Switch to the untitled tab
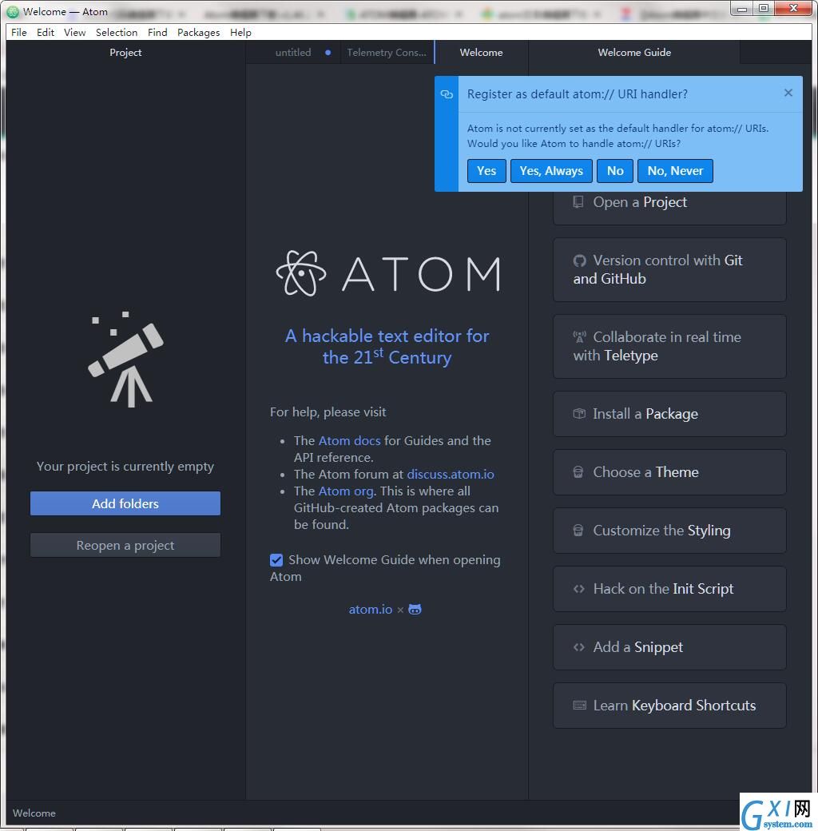Image resolution: width=818 pixels, height=831 pixels. (293, 53)
